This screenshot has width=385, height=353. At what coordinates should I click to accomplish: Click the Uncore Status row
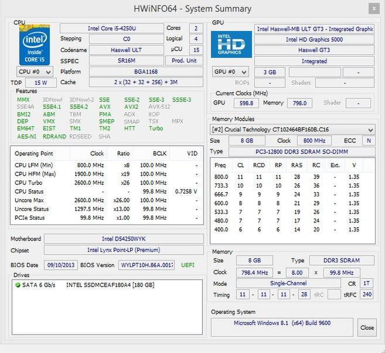(x=107, y=209)
